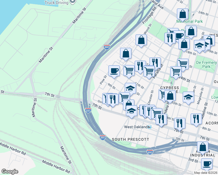
Task: Select the SOUTH PRESCOTT neighborhood label
Action: pos(130,139)
